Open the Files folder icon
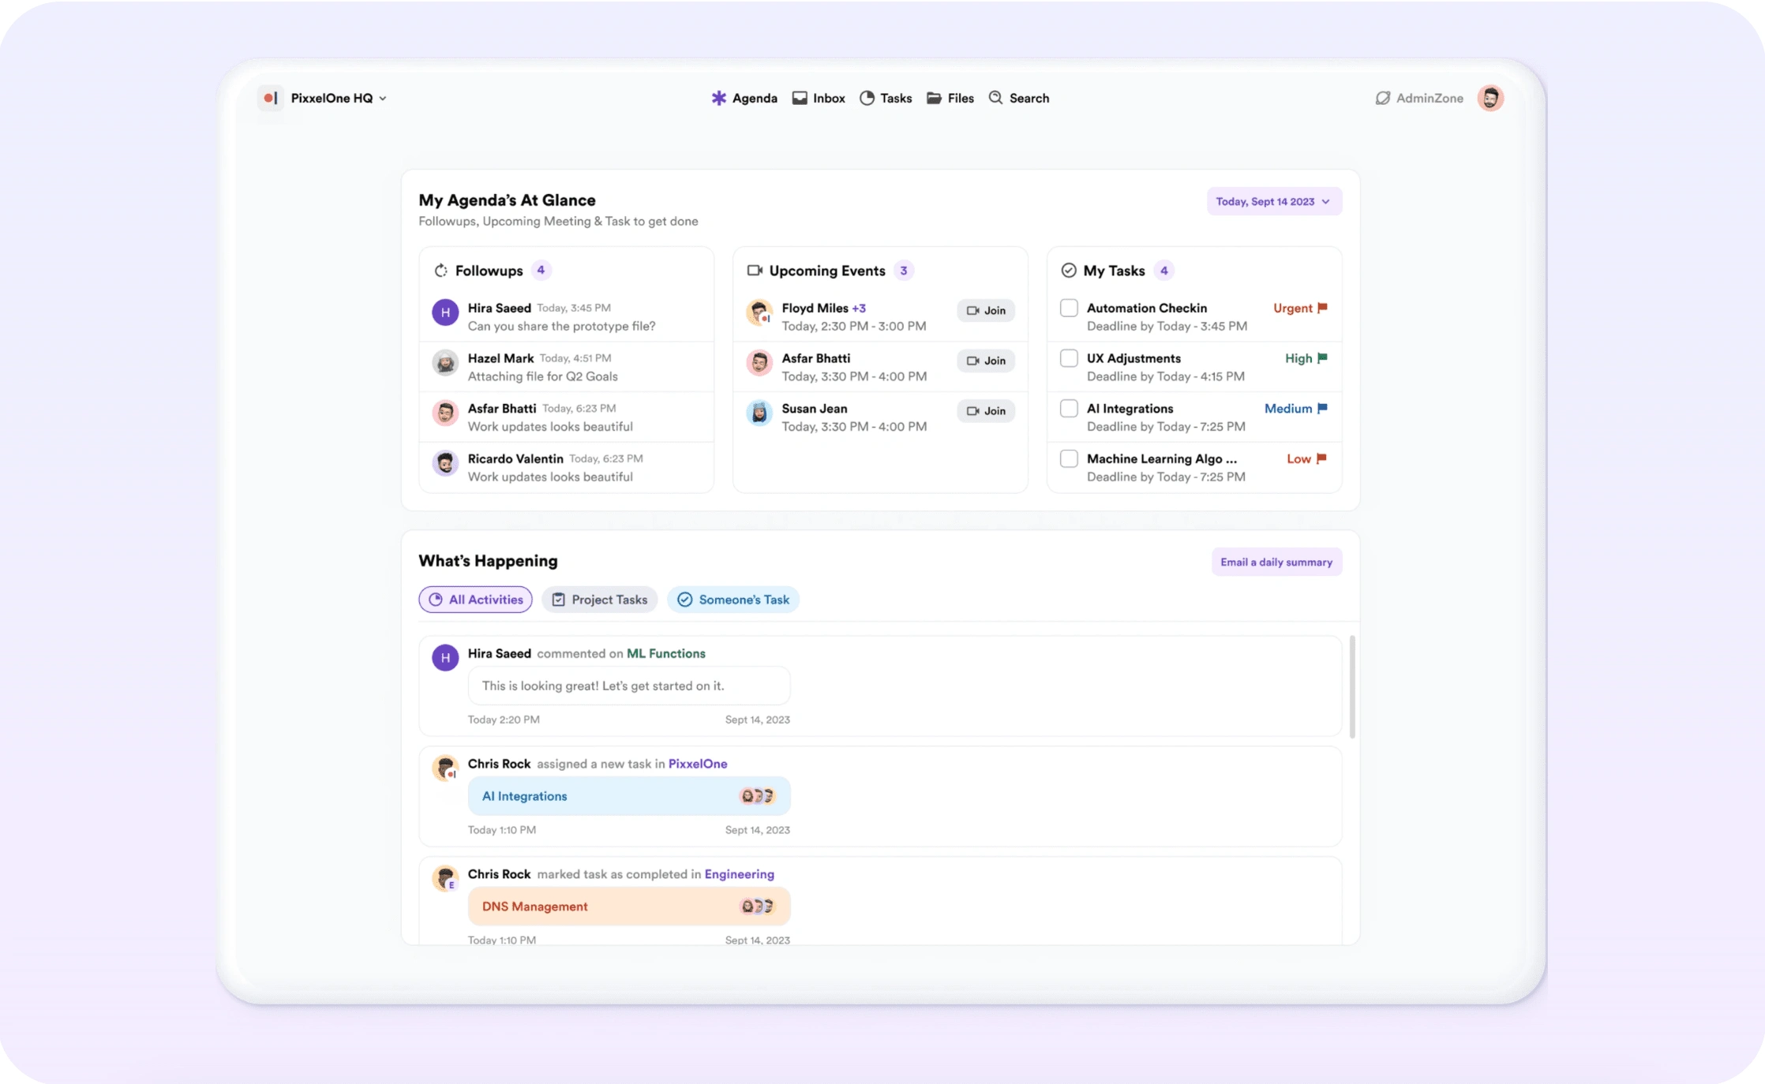Screen dimensions: 1765x1084 coord(934,98)
